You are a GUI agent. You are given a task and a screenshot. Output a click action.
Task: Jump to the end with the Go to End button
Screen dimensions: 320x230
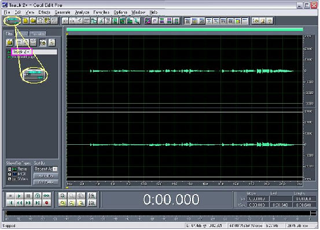coord(38,203)
